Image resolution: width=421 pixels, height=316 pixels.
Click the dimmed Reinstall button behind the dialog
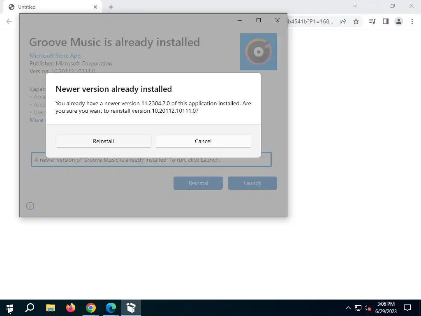coord(198,183)
